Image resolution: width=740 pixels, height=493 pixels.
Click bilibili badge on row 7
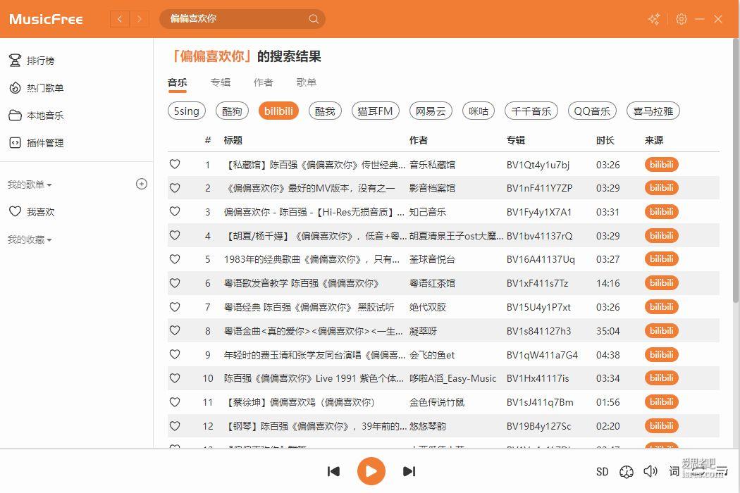point(661,306)
